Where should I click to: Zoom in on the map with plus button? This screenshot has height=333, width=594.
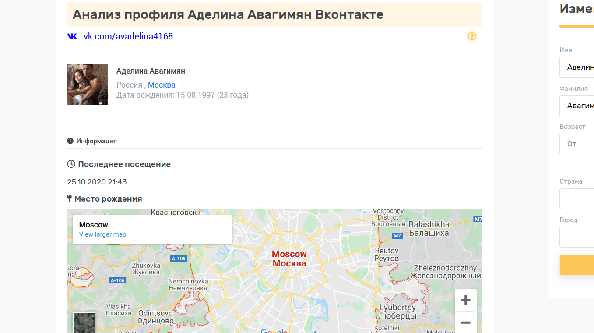click(465, 300)
